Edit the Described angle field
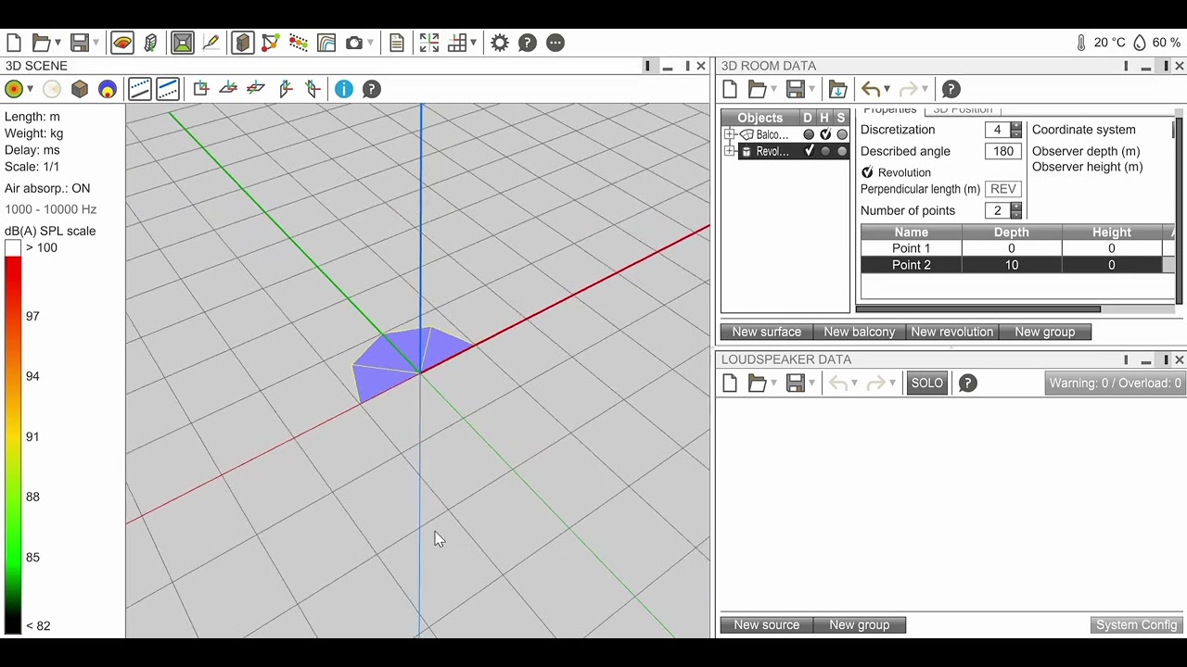Viewport: 1187px width, 667px height. 1003,152
